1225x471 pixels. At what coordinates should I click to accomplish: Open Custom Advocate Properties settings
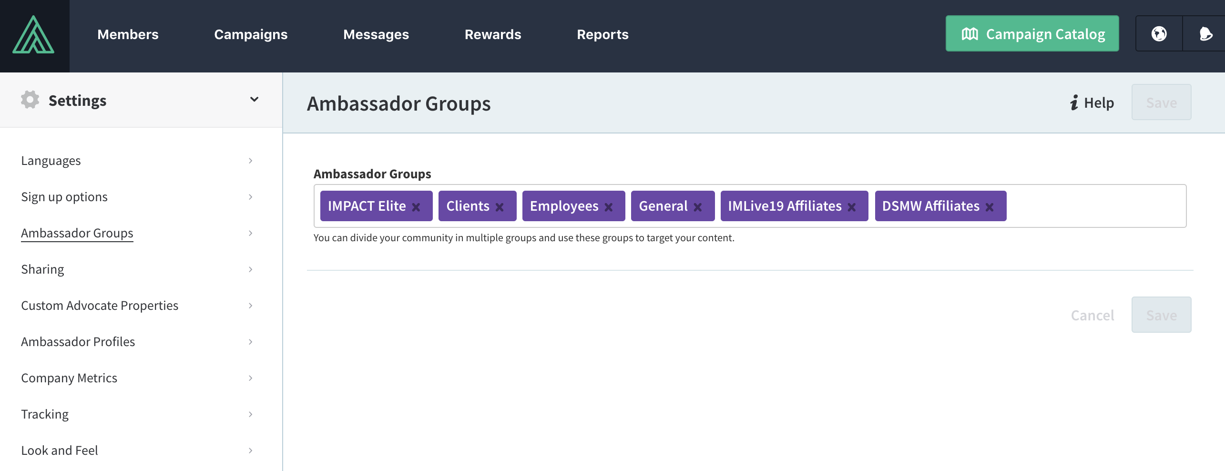(100, 306)
